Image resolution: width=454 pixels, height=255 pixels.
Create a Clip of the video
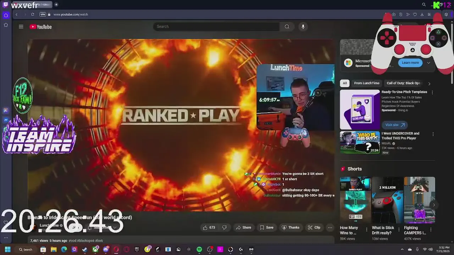coord(314,227)
